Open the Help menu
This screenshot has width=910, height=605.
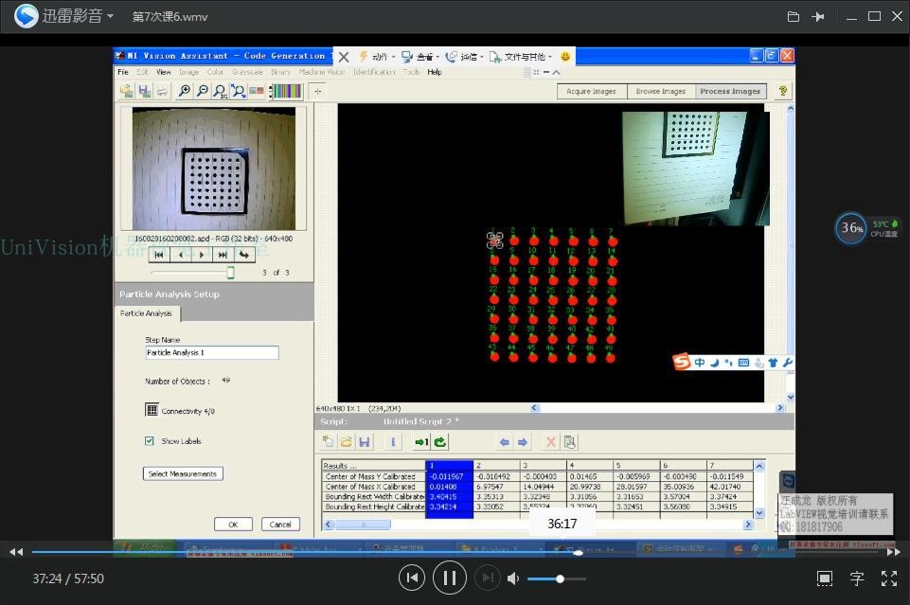pos(435,72)
